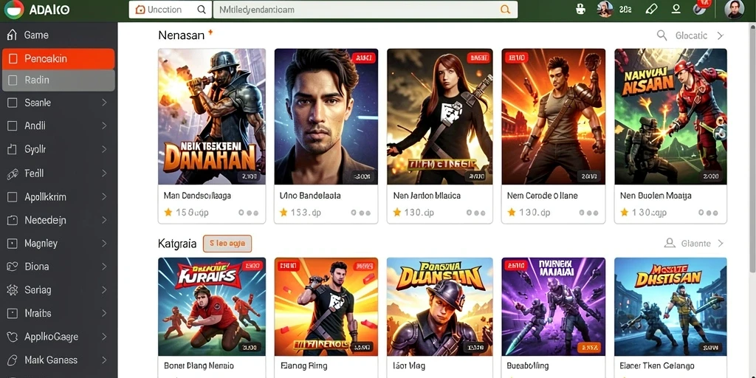Click the home icon beside Game
This screenshot has height=378, width=756.
pyautogui.click(x=12, y=35)
